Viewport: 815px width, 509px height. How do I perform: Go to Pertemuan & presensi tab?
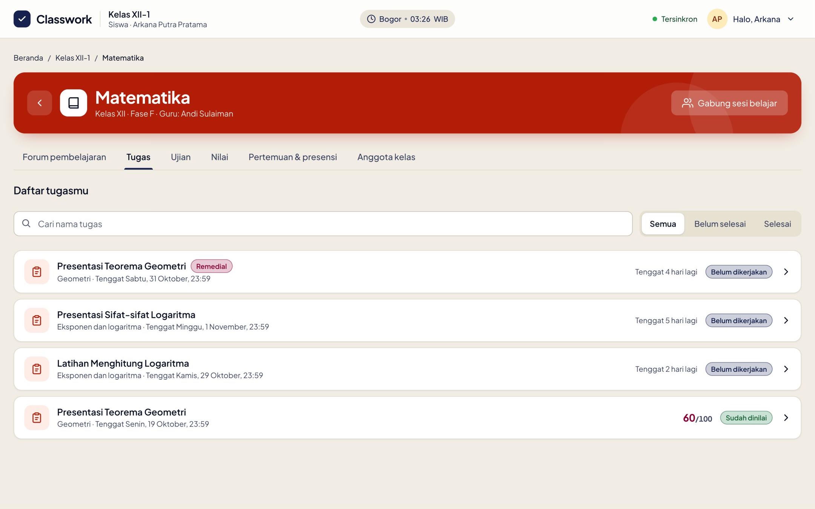click(x=293, y=157)
